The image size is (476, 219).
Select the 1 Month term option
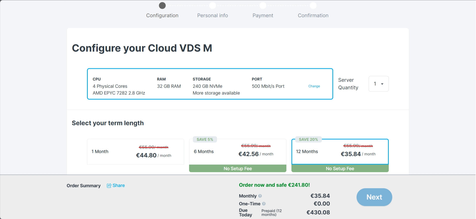click(136, 152)
